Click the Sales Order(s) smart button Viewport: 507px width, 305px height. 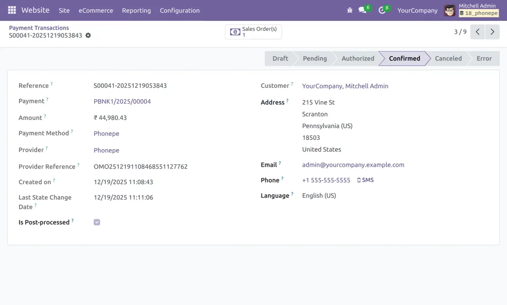tap(253, 31)
